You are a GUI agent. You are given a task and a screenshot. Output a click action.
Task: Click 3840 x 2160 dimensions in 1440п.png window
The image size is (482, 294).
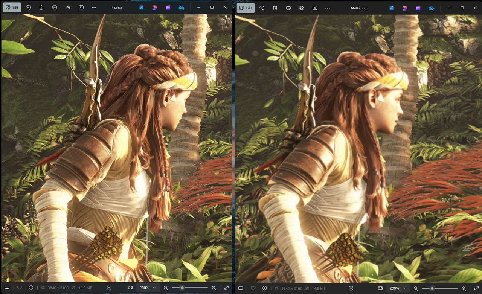[292, 289]
